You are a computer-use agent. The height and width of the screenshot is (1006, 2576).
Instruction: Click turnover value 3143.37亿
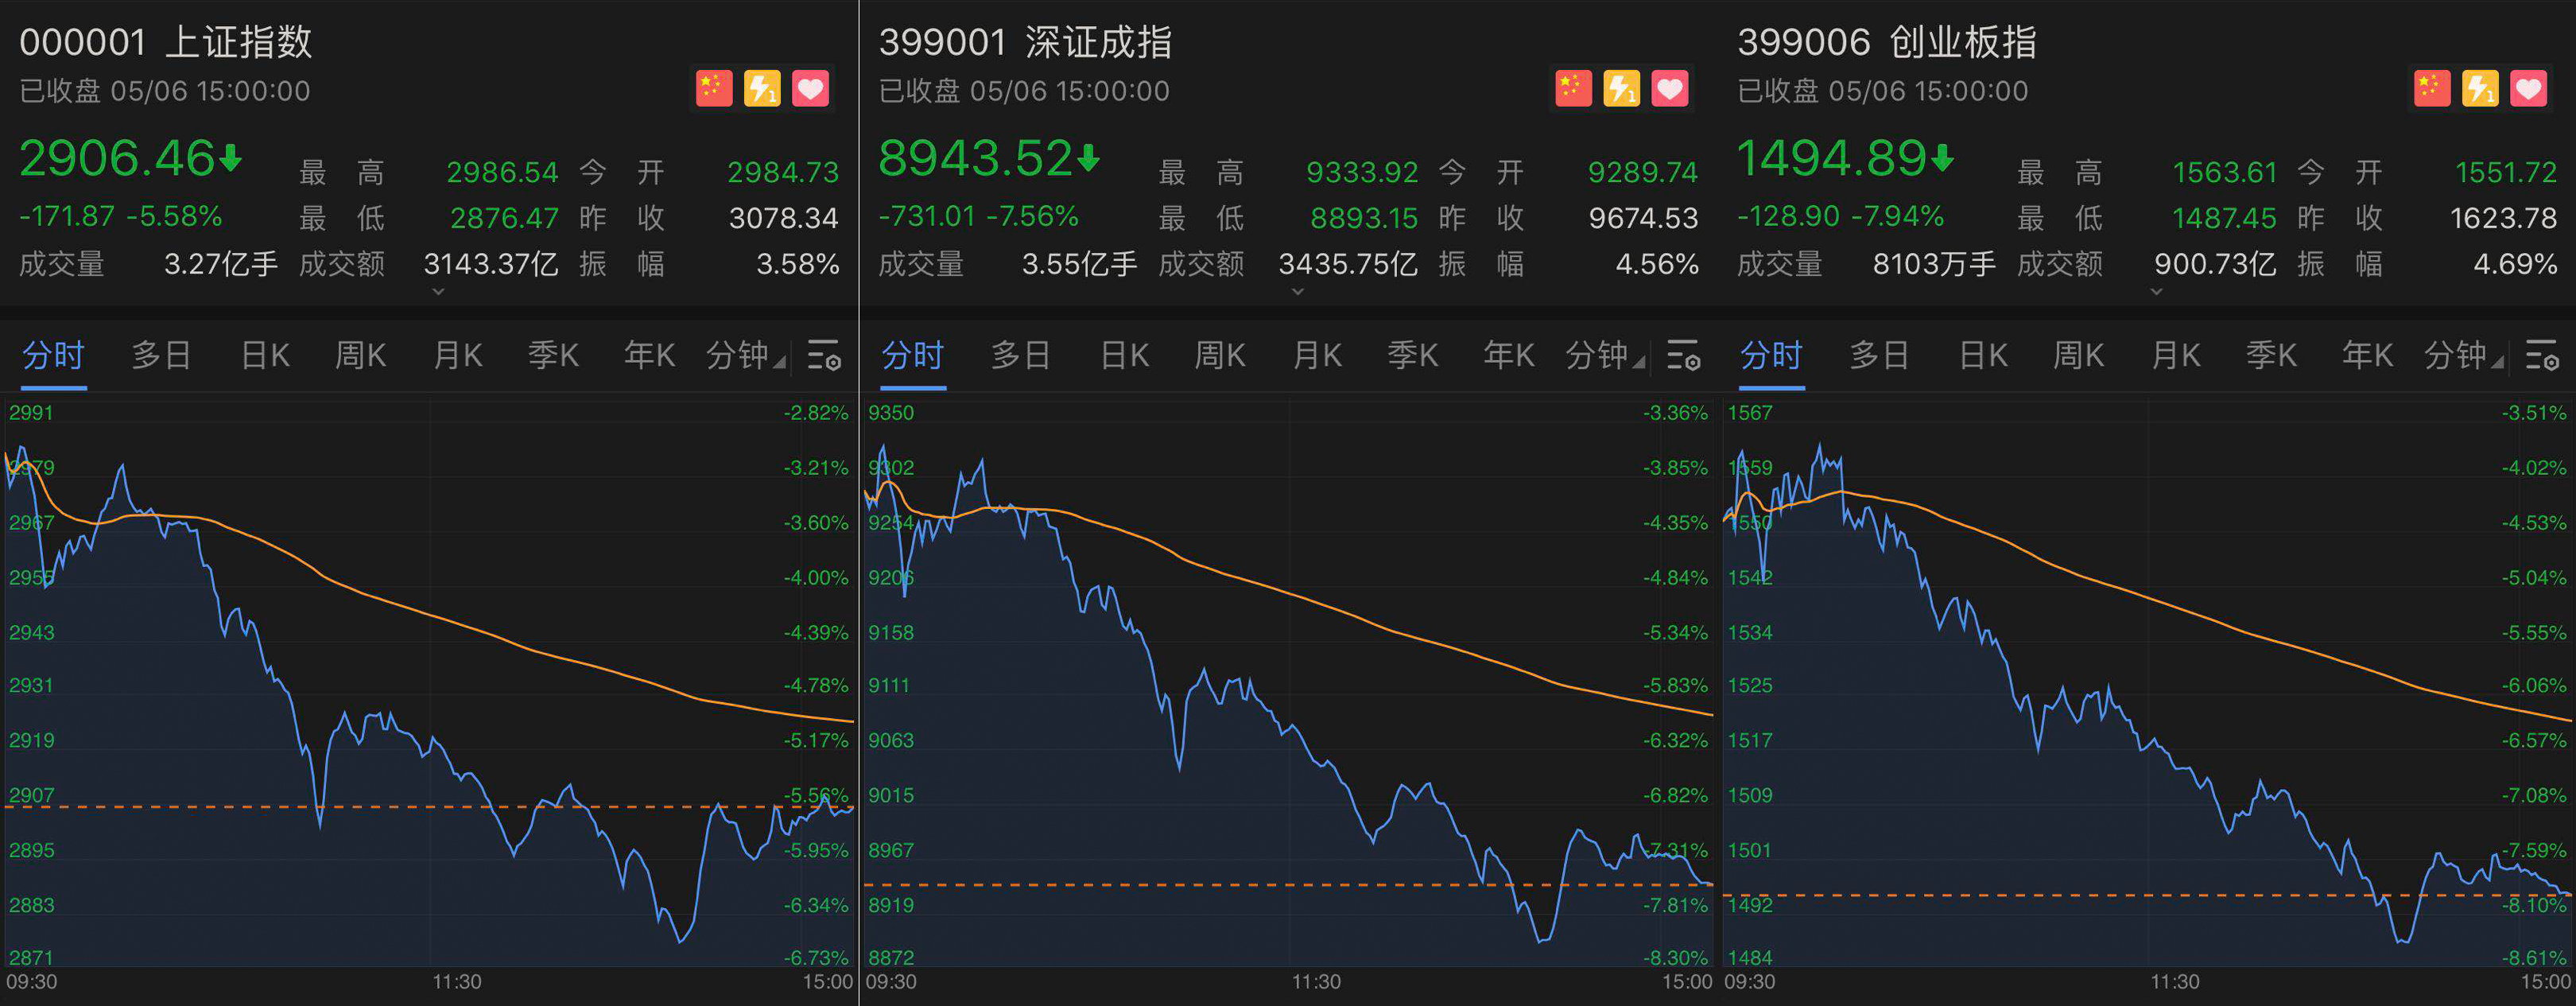coord(491,264)
